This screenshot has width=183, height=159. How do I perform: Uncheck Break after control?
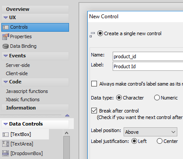(x=94, y=111)
